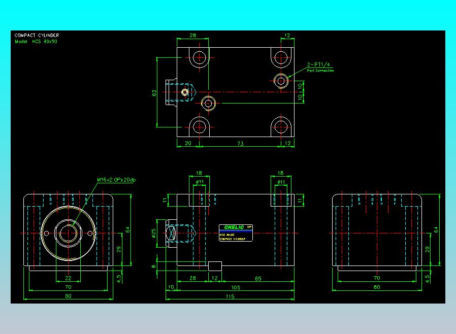The width and height of the screenshot is (456, 334).
Task: Click the M16x2.0Px20dp thread callout
Action: tap(116, 180)
